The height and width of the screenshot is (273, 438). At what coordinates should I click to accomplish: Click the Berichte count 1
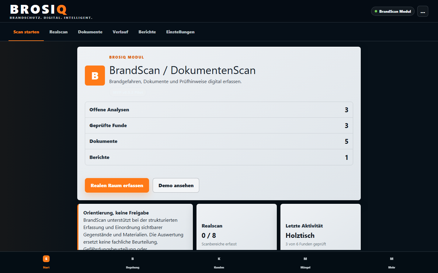tap(346, 157)
